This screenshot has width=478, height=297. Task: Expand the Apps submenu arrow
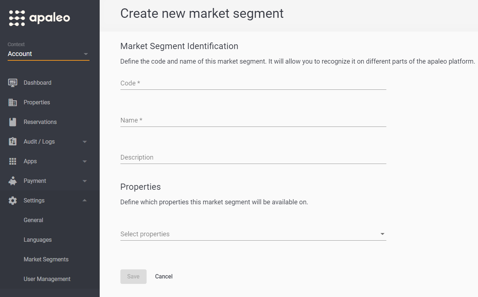click(x=85, y=161)
